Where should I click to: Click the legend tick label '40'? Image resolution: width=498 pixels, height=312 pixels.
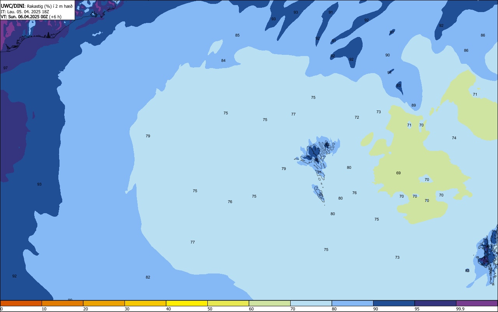[x=168, y=309]
